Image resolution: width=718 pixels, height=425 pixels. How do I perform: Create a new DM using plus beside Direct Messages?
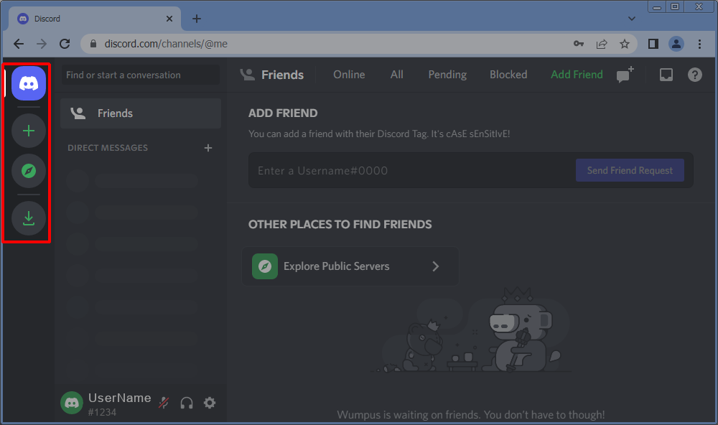point(208,148)
